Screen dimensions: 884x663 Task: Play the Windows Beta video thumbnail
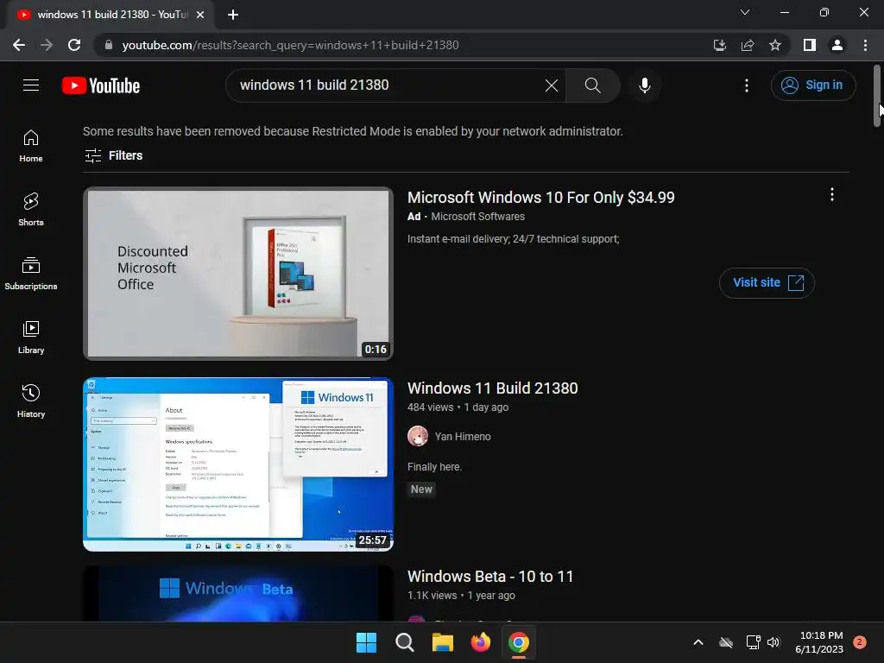[238, 594]
